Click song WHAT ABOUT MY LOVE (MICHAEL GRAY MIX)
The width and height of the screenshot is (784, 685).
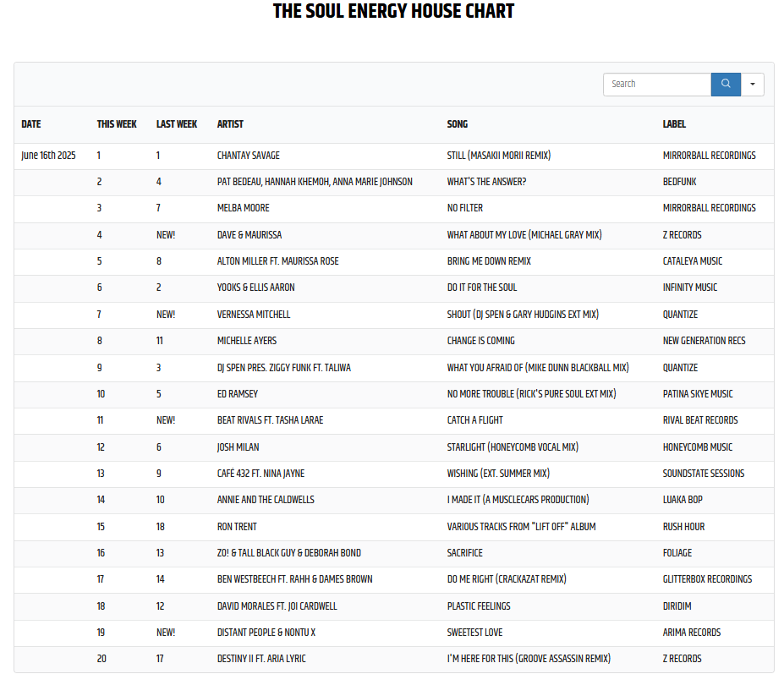524,235
